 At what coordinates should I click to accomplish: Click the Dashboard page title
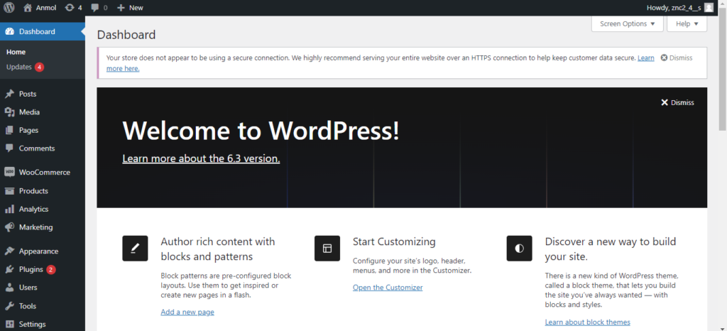[126, 35]
